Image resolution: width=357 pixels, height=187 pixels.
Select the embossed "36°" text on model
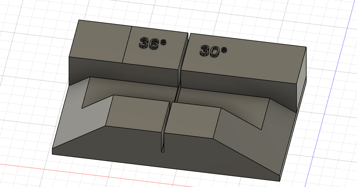[x=153, y=43]
